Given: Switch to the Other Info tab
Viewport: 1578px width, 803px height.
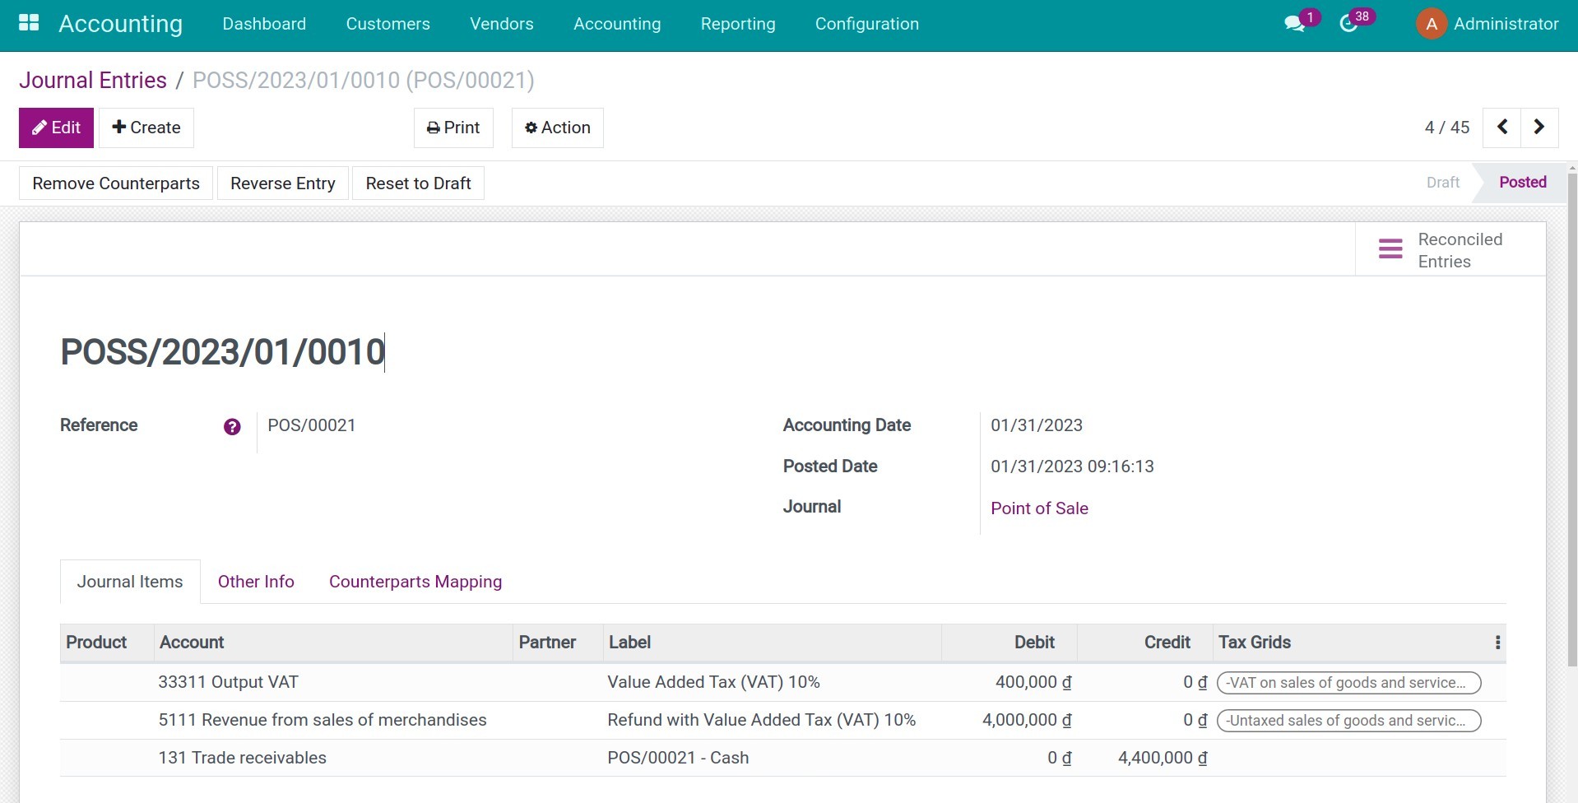Looking at the screenshot, I should pyautogui.click(x=256, y=582).
